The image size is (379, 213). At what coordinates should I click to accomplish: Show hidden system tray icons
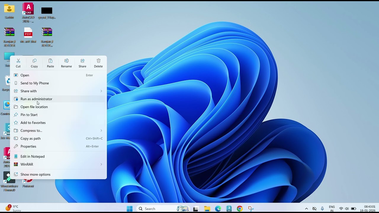pyautogui.click(x=306, y=209)
